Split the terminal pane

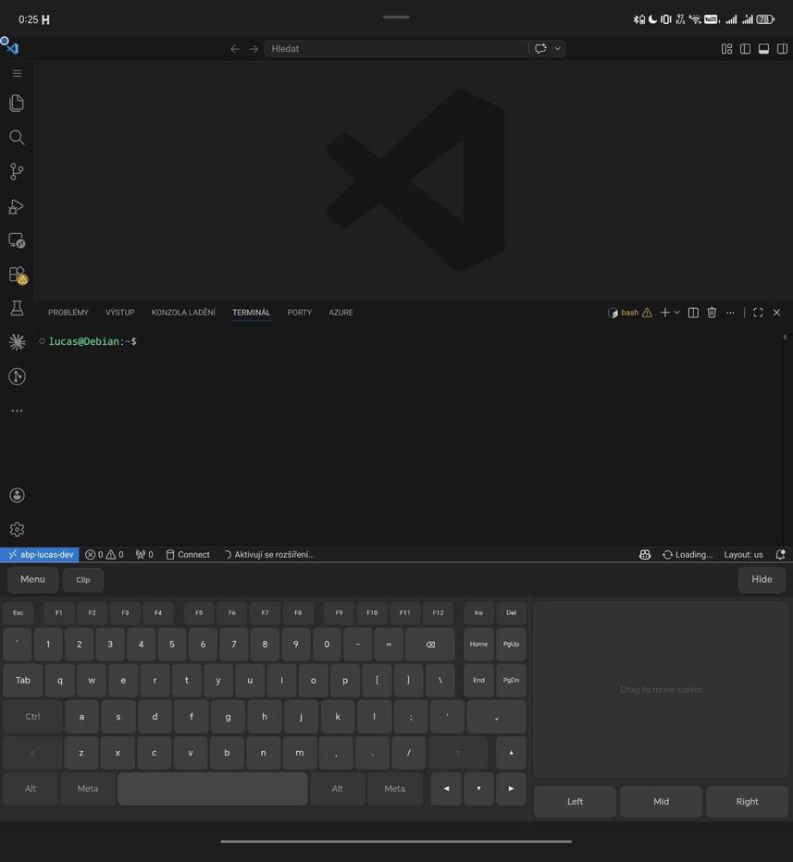click(x=693, y=313)
